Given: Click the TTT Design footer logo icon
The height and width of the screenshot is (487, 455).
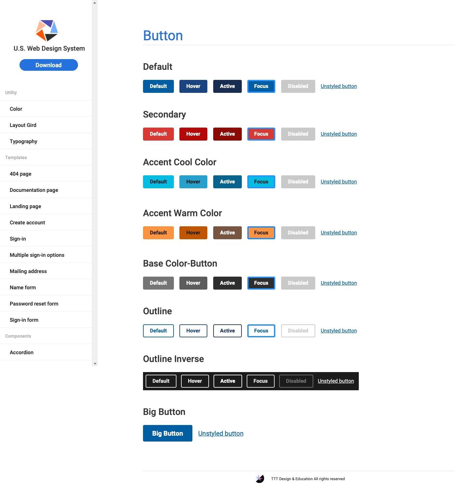Looking at the screenshot, I should click(x=260, y=479).
